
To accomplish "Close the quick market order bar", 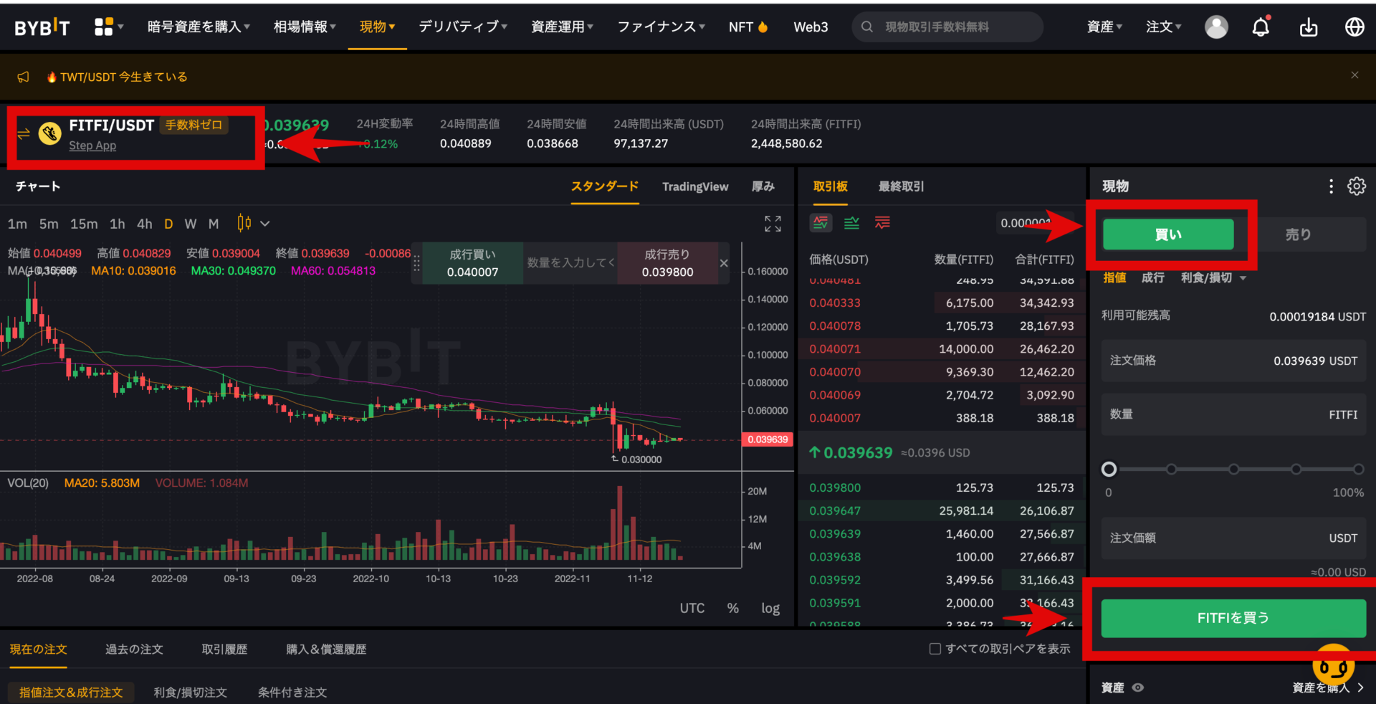I will (x=724, y=263).
